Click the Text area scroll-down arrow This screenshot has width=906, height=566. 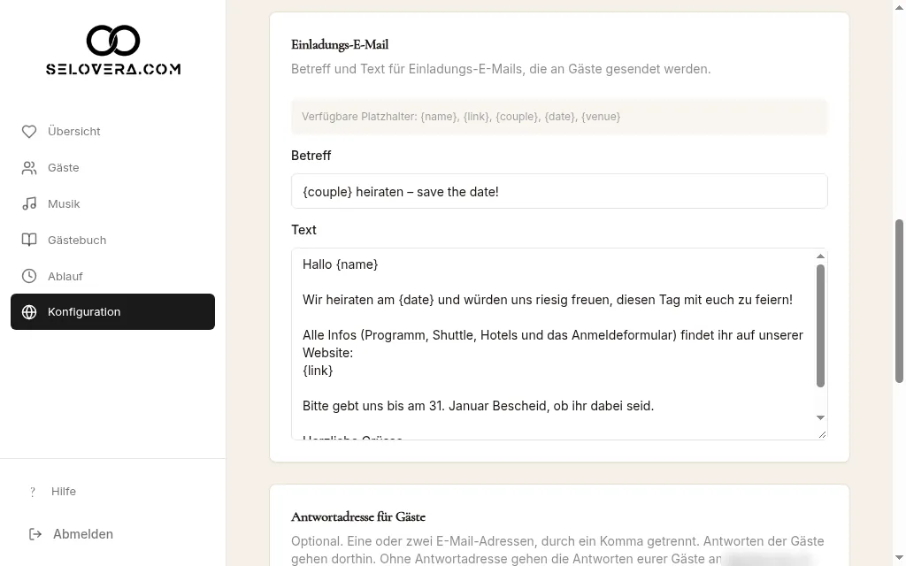coord(820,417)
